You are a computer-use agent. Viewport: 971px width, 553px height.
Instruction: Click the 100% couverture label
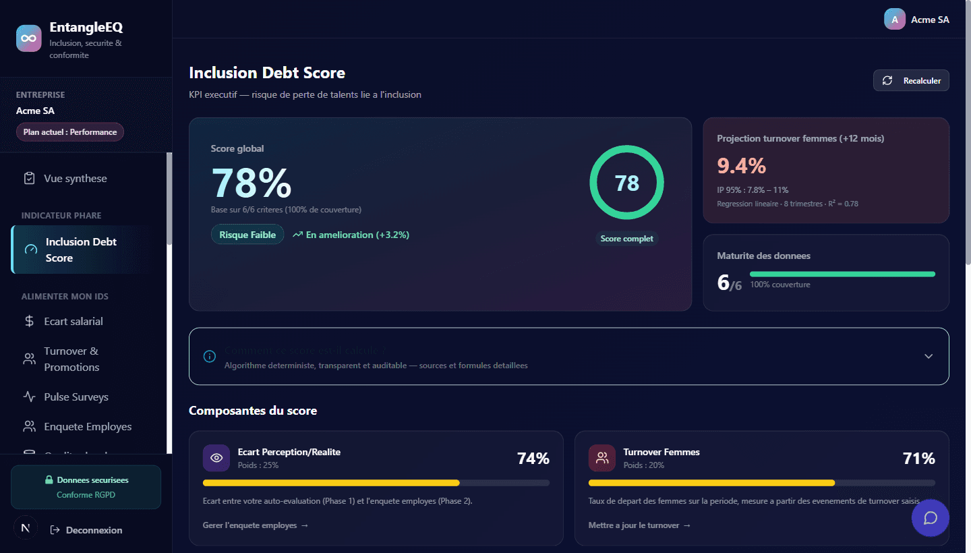[780, 285]
